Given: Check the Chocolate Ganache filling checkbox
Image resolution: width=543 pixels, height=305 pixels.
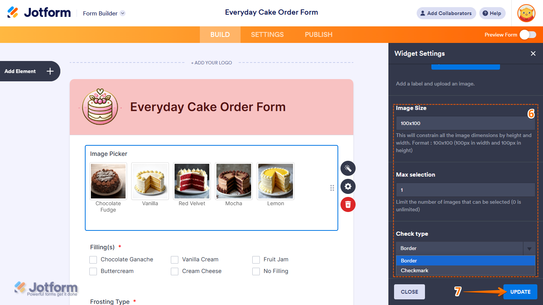Looking at the screenshot, I should click(93, 259).
